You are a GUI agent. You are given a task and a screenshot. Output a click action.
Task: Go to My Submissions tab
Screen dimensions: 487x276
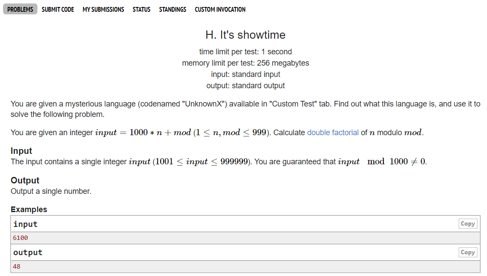[103, 9]
